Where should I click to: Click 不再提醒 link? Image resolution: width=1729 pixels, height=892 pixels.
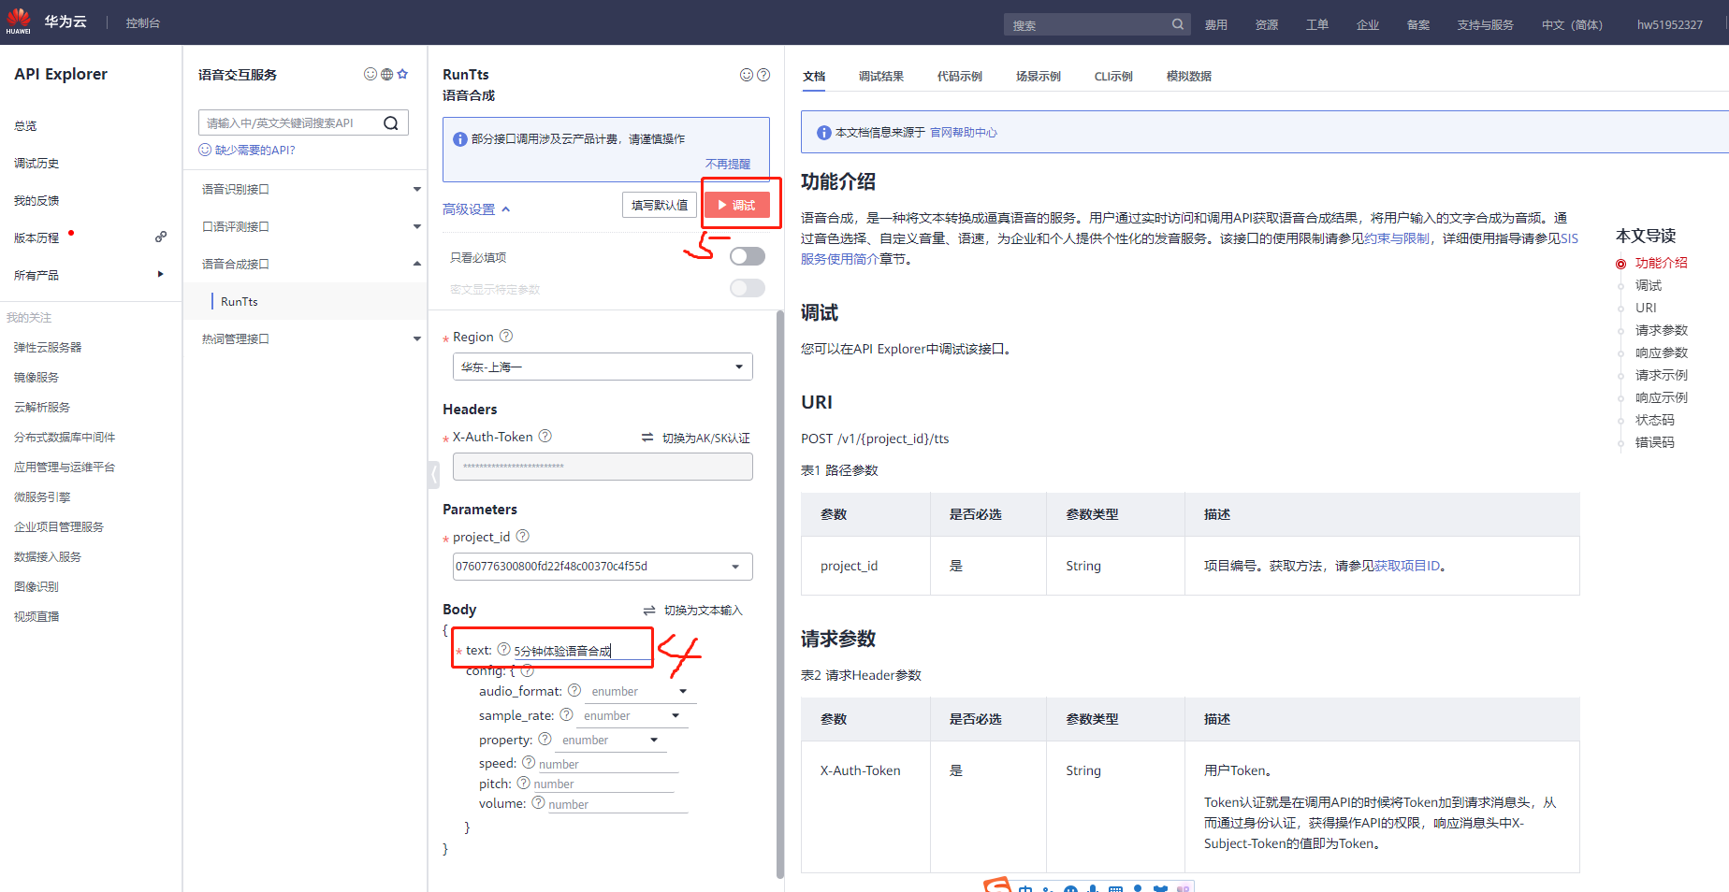pyautogui.click(x=728, y=164)
